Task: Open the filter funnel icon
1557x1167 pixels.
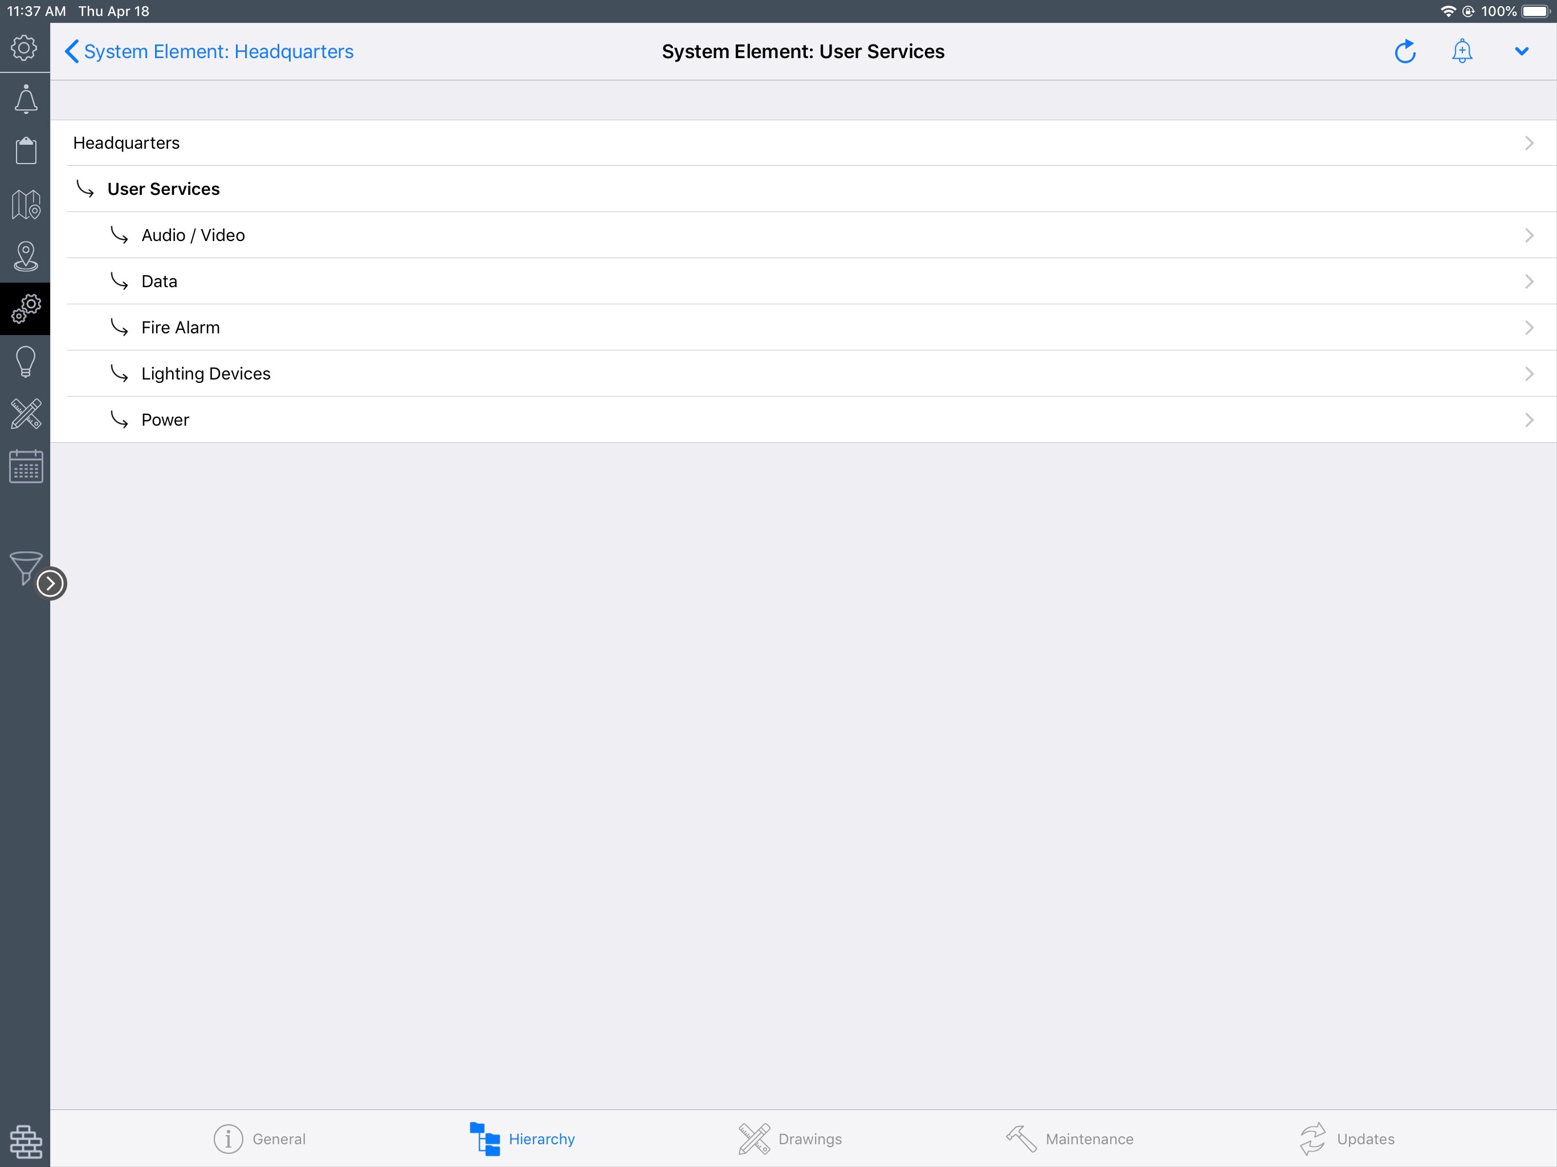Action: coord(25,568)
